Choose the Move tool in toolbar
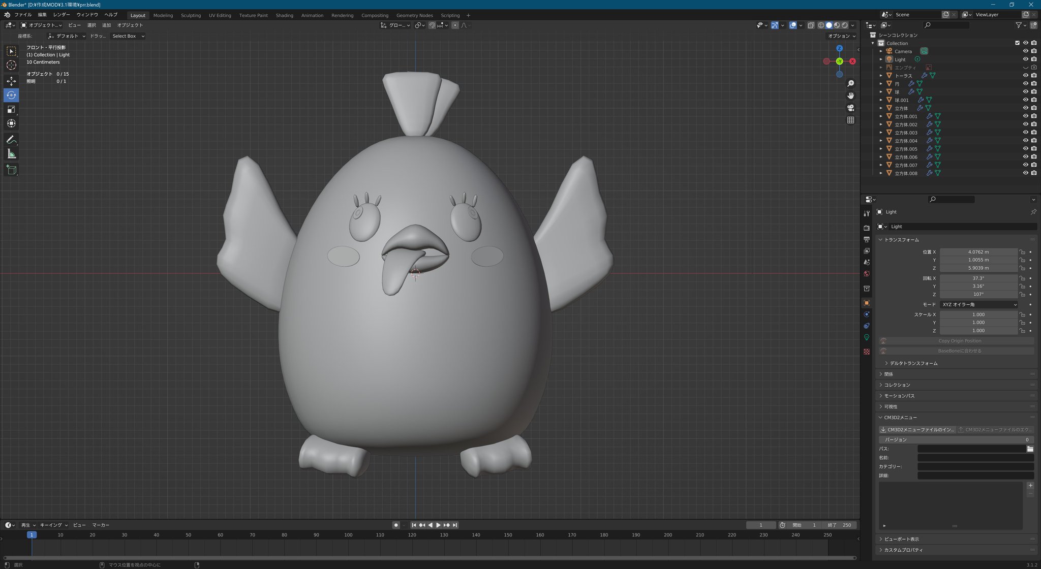The height and width of the screenshot is (569, 1041). [11, 81]
